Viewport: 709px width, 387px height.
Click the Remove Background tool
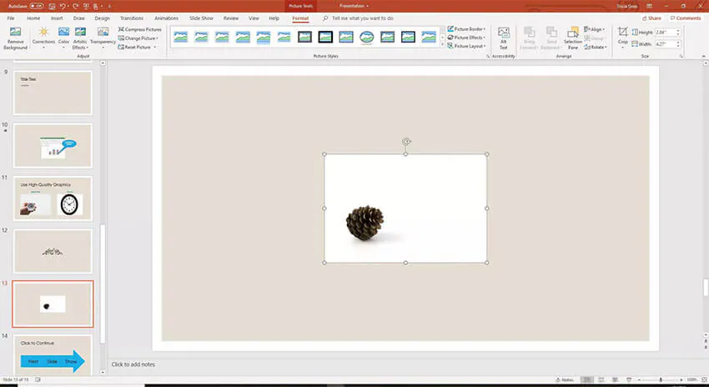15,38
